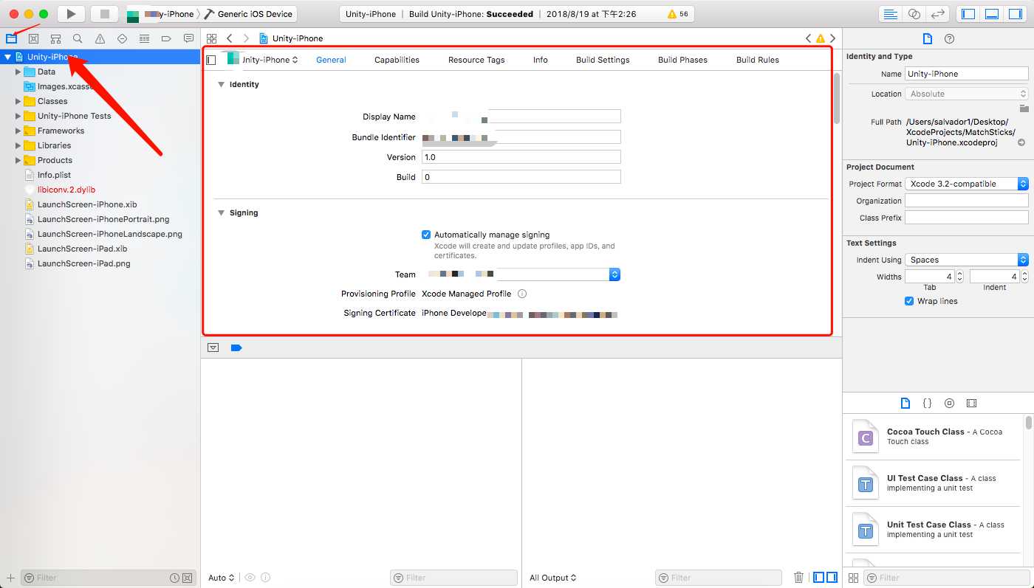The image size is (1034, 588).
Task: Show the Code Snippet library
Action: tap(928, 404)
